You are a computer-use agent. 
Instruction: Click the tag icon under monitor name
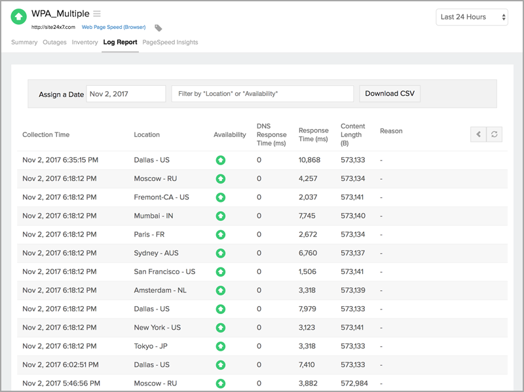(159, 28)
